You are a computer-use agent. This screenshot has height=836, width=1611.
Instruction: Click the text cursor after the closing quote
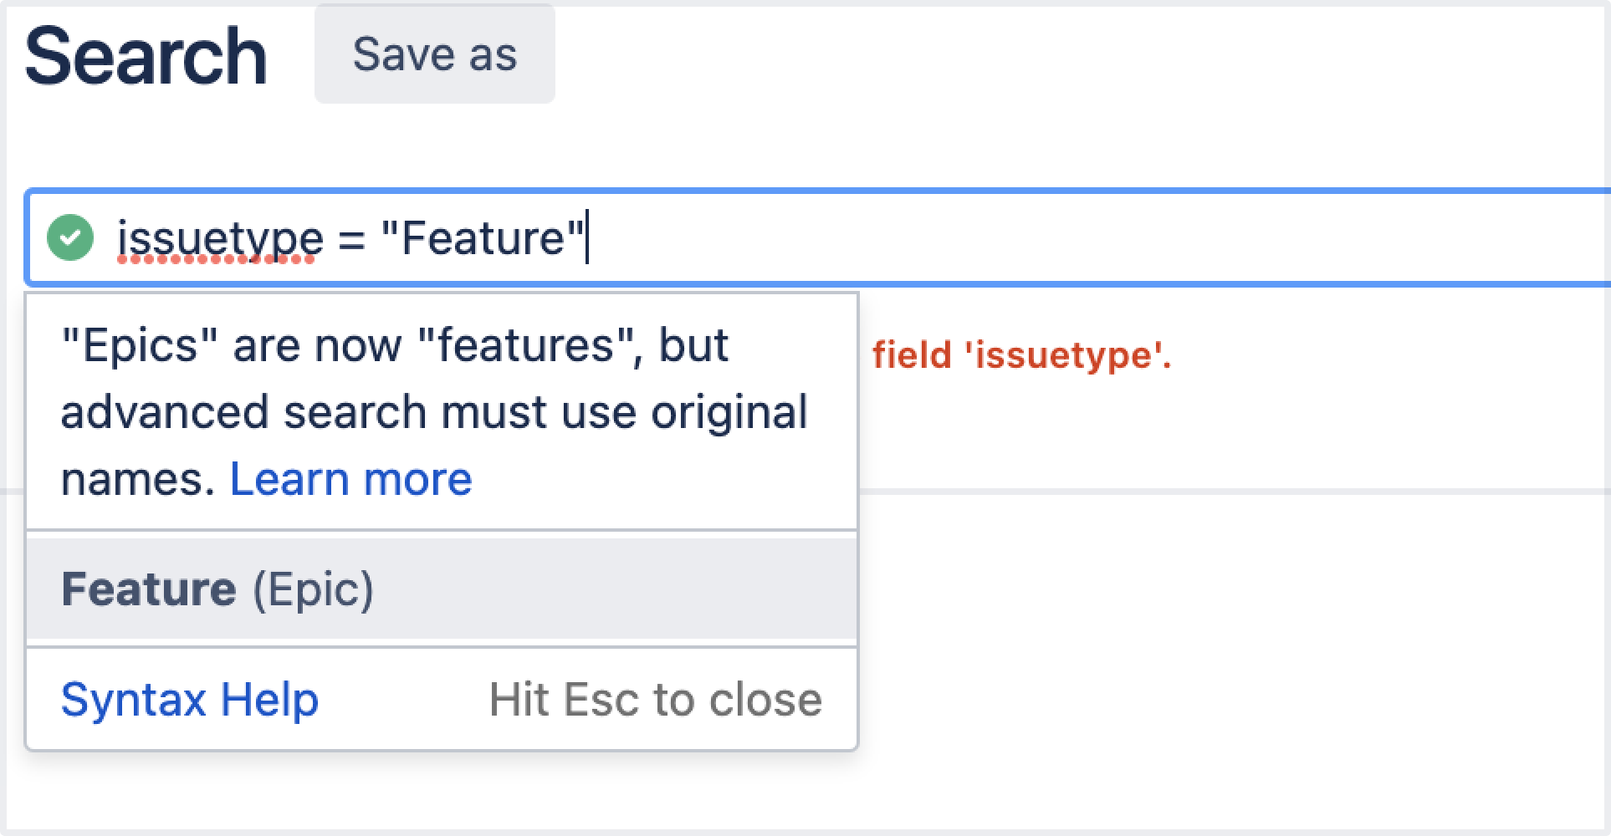(587, 238)
